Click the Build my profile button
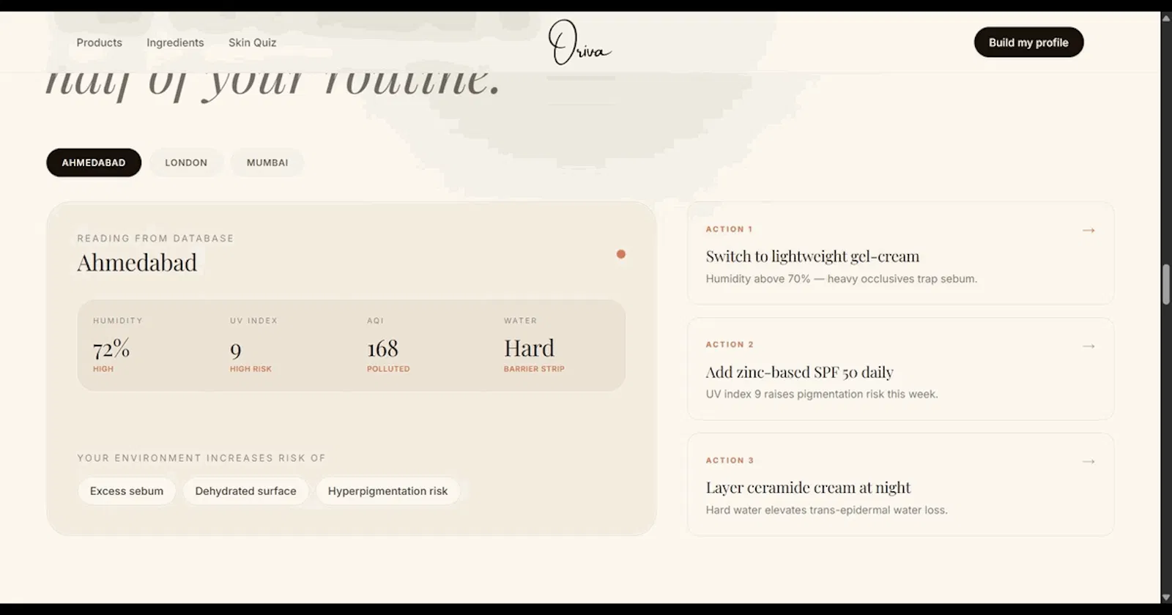This screenshot has height=615, width=1172. (x=1028, y=42)
